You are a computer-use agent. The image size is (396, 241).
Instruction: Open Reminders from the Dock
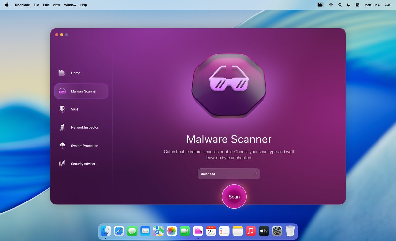[224, 231]
